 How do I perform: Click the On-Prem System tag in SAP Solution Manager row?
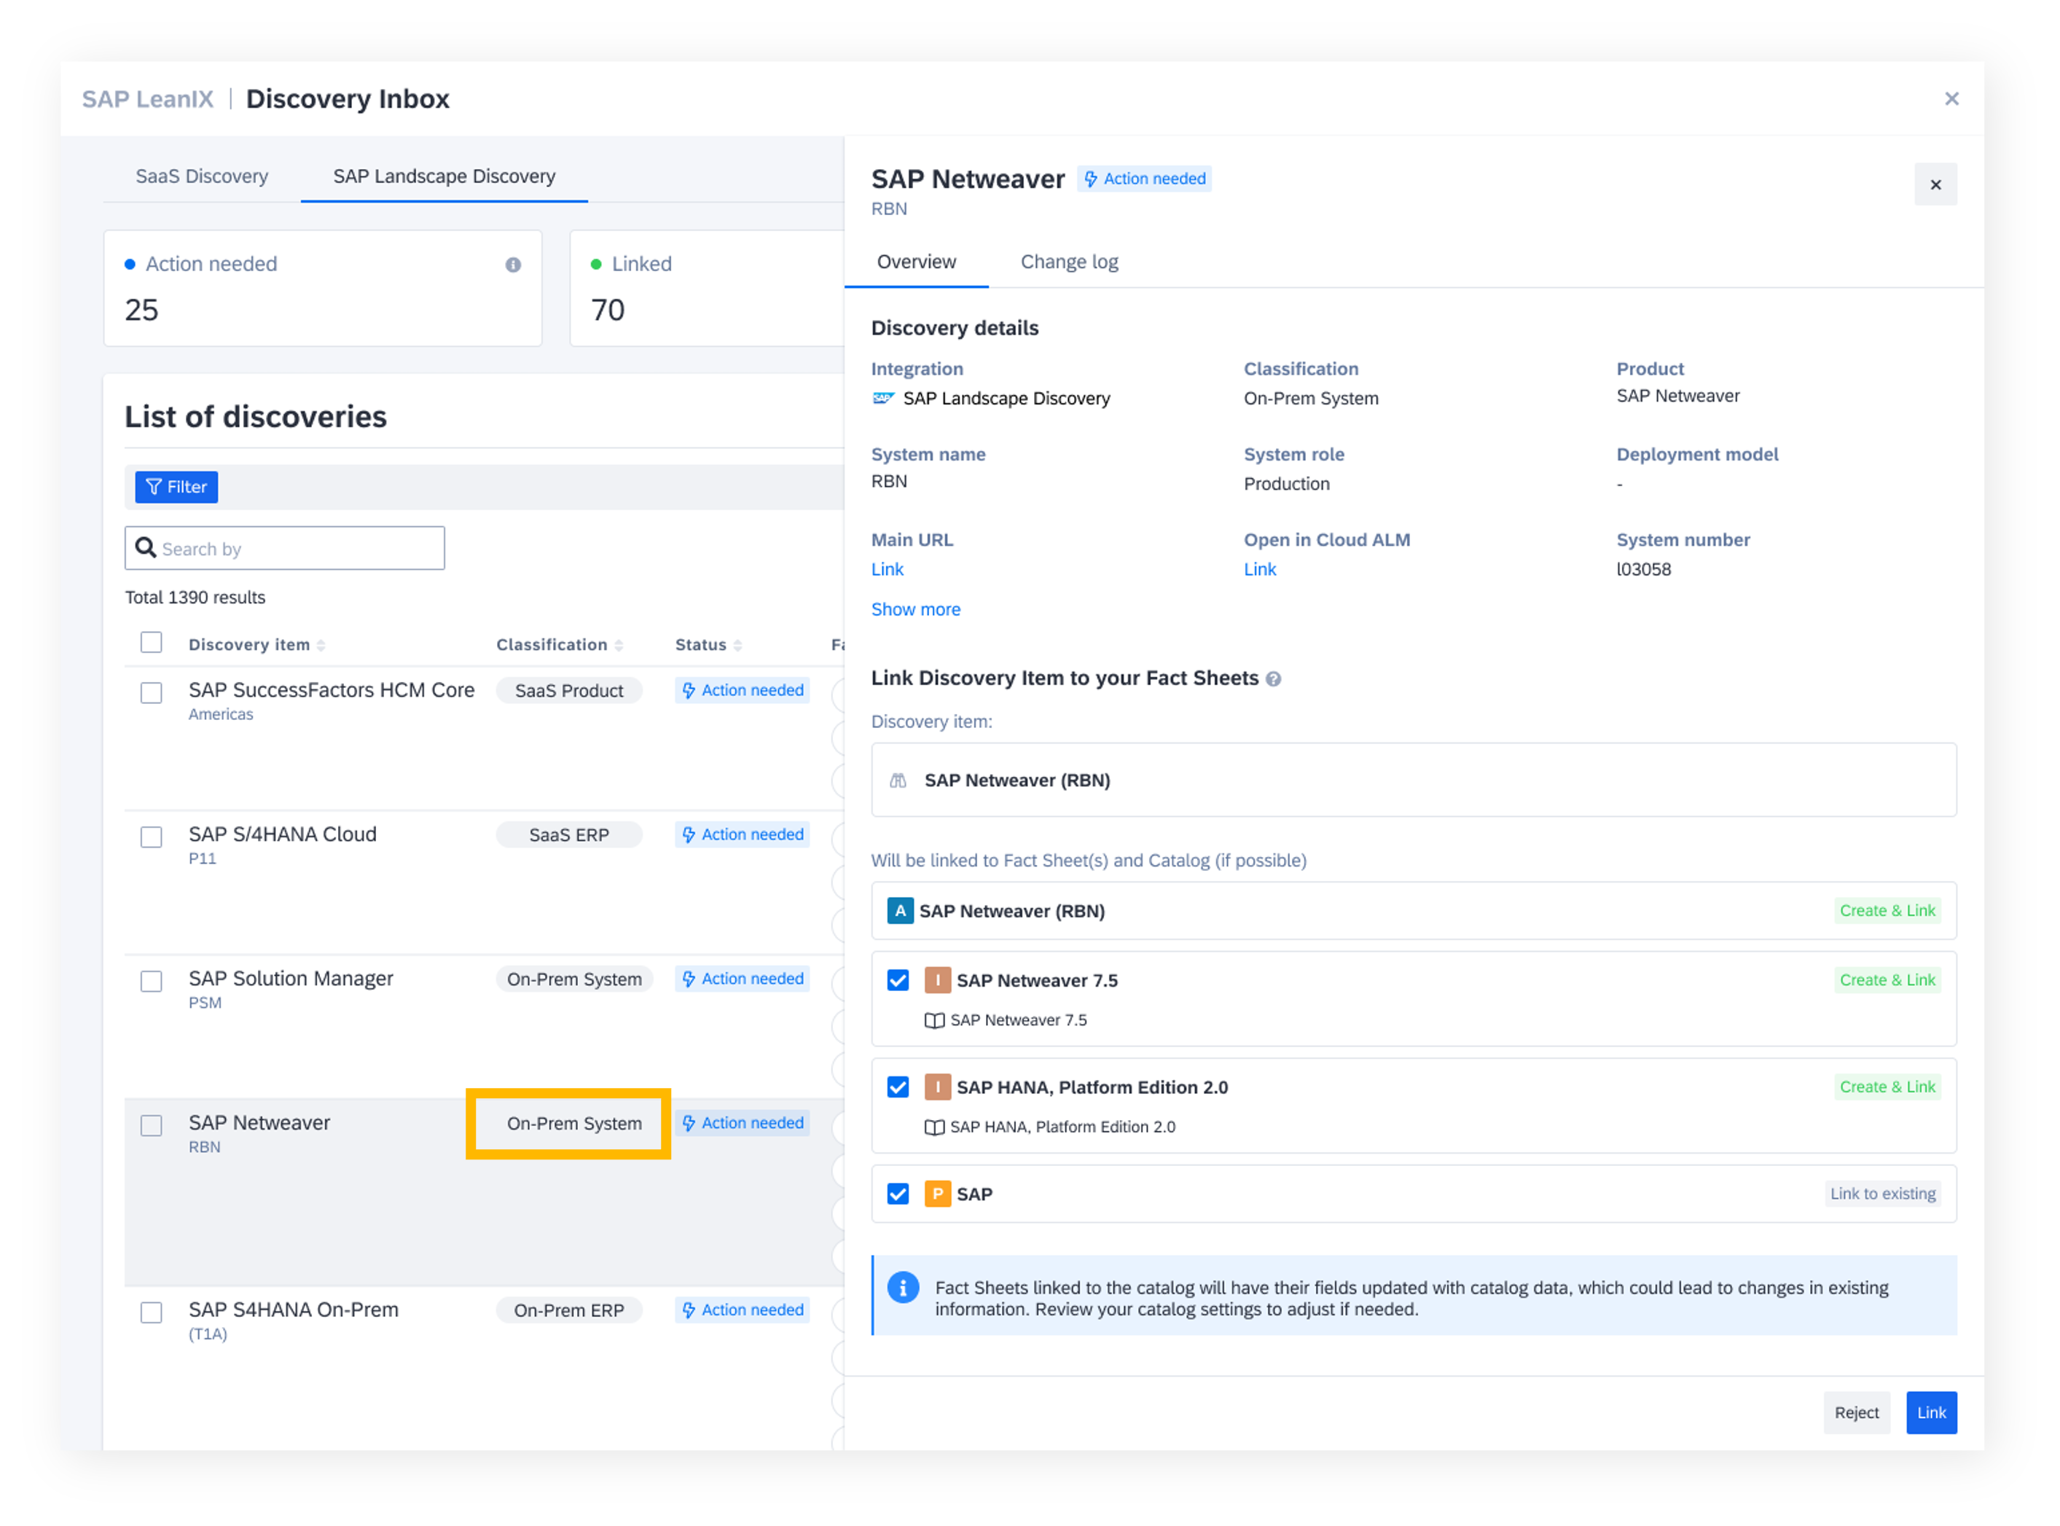(x=573, y=979)
